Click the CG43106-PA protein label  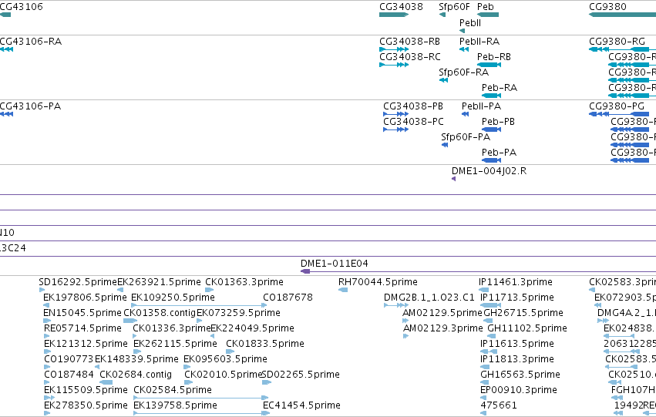(x=30, y=106)
